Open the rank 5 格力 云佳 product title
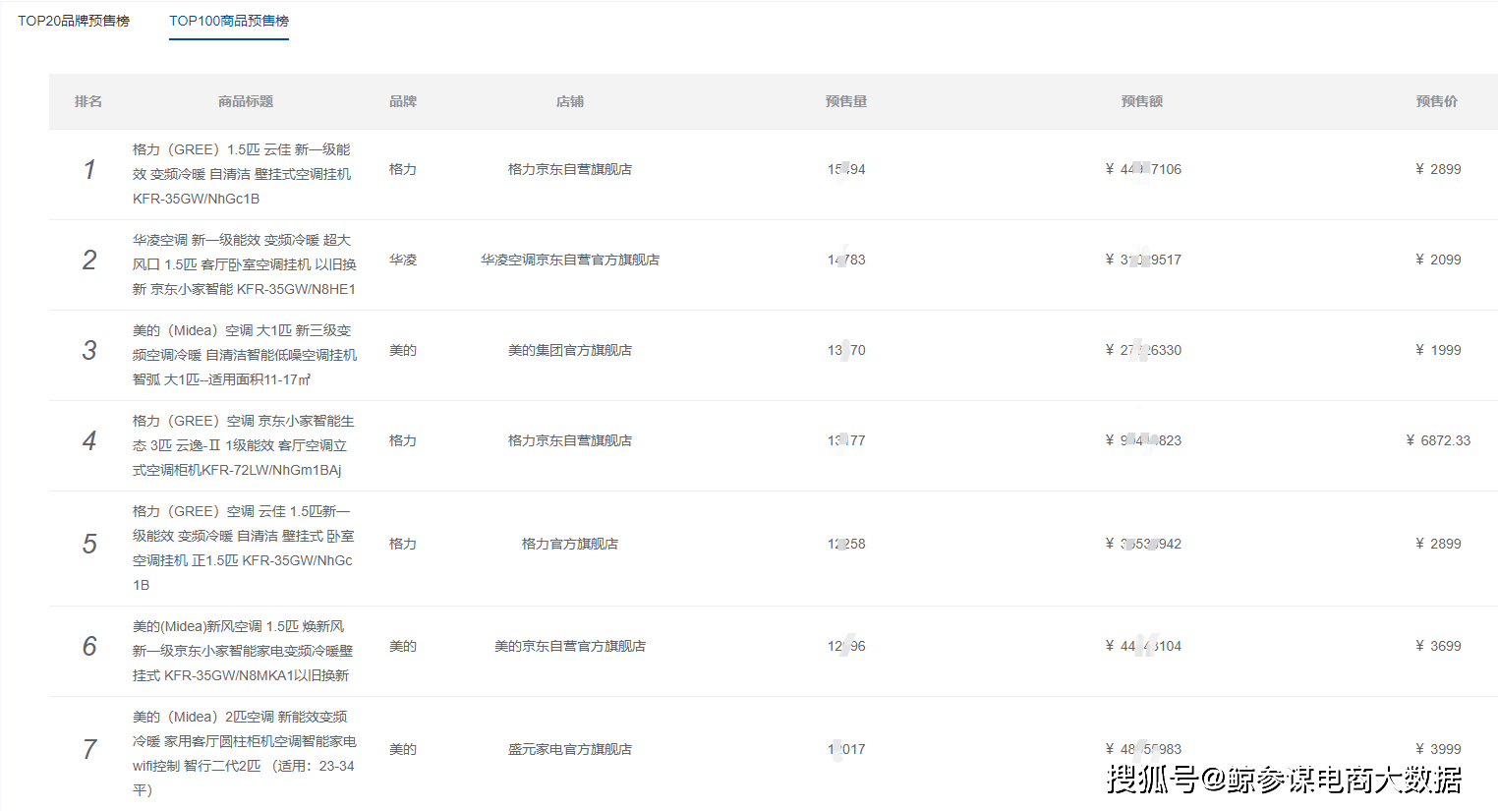The height and width of the screenshot is (811, 1498). (x=243, y=548)
